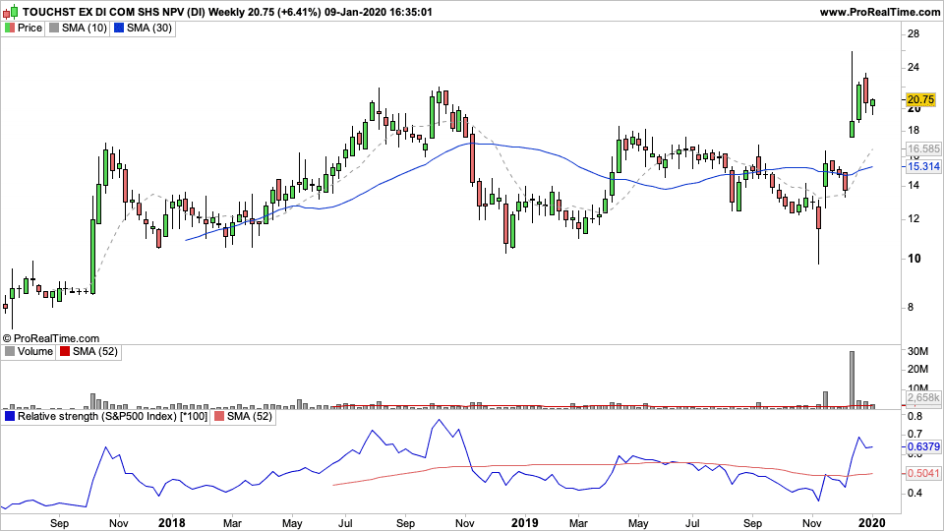
Task: Select the Volume SMA (52) legend label
Action: pos(95,352)
